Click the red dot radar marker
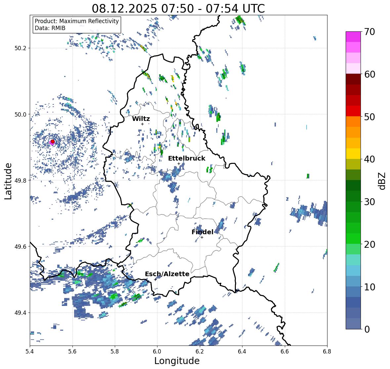The height and width of the screenshot is (369, 390). click(53, 141)
